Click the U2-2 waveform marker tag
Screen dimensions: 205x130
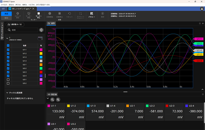pyautogui.click(x=198, y=43)
